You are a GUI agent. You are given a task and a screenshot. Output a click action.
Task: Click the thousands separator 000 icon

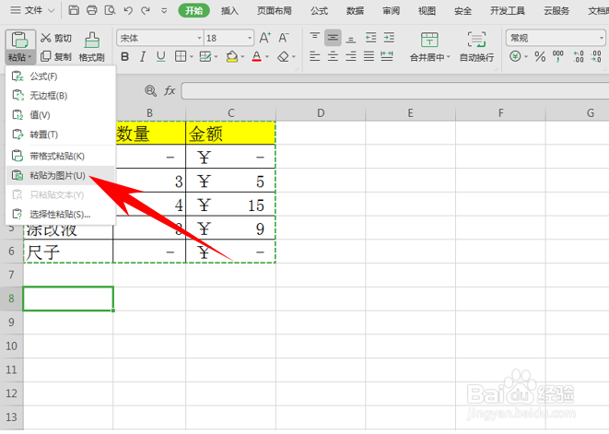[557, 57]
